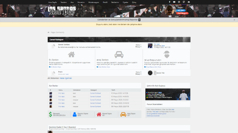Open the Twitch social icon
The height and width of the screenshot is (133, 238).
[184, 2]
